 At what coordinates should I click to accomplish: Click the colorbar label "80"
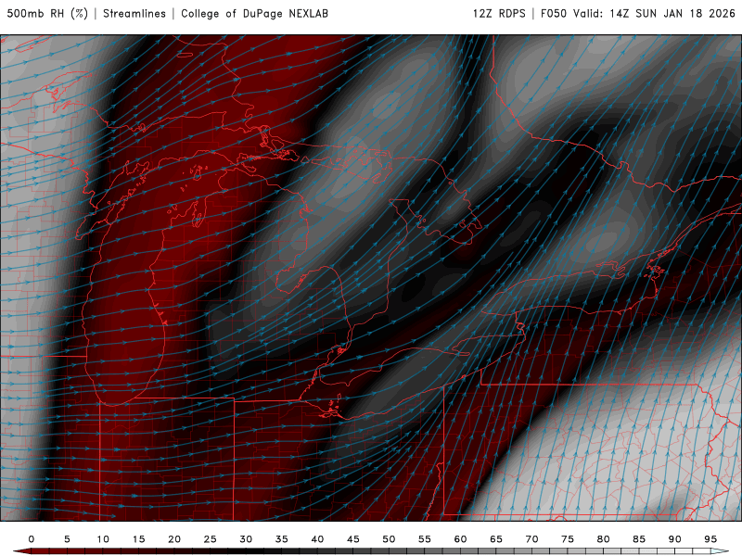click(x=604, y=539)
